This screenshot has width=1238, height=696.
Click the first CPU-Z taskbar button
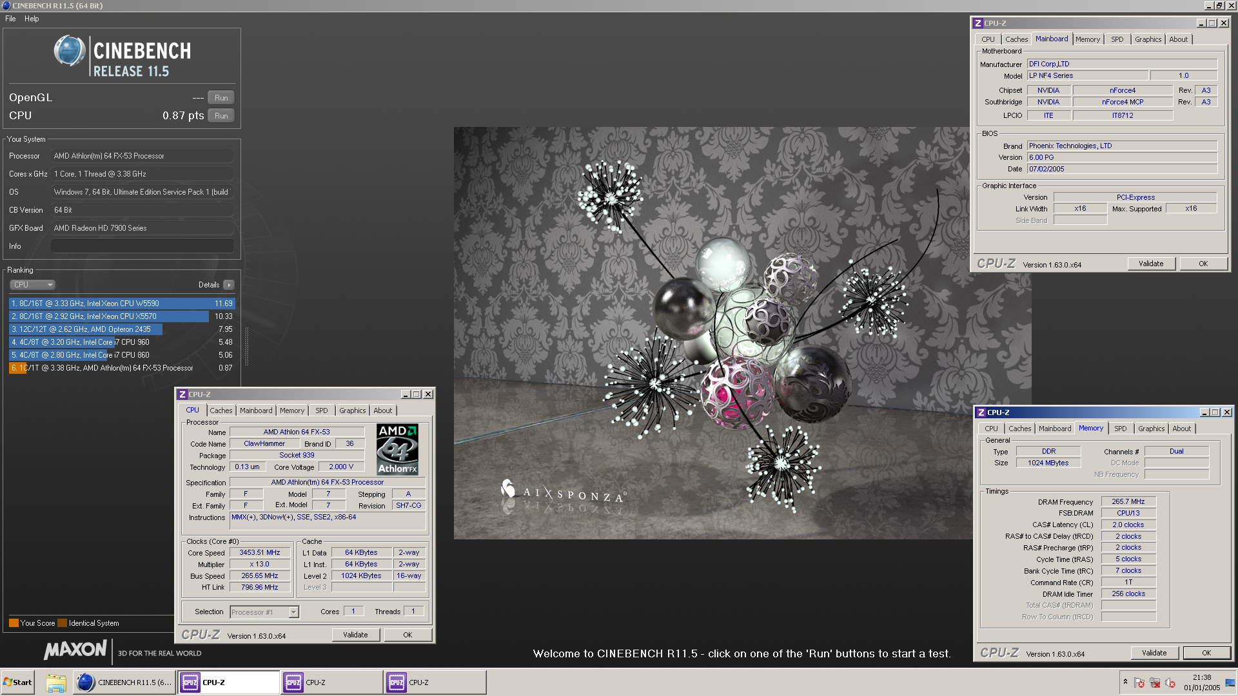[229, 682]
